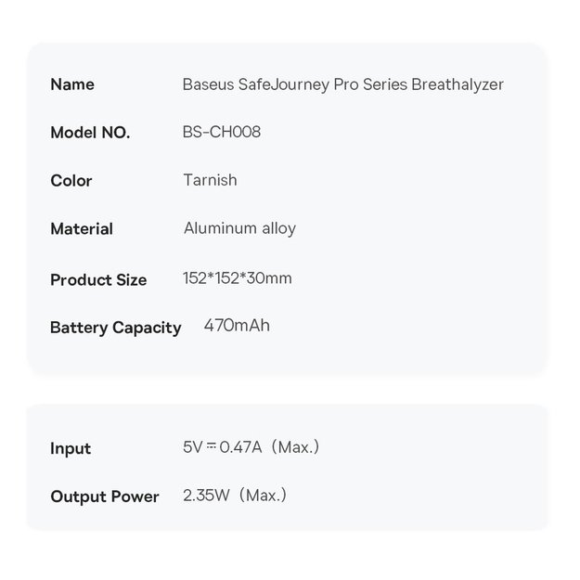Click the 5V voltage text
Screen dimensions: 580x580
coord(192,447)
